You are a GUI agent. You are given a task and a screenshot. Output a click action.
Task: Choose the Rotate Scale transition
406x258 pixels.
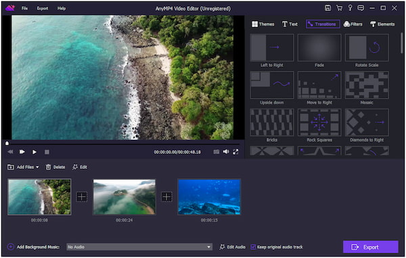point(367,47)
